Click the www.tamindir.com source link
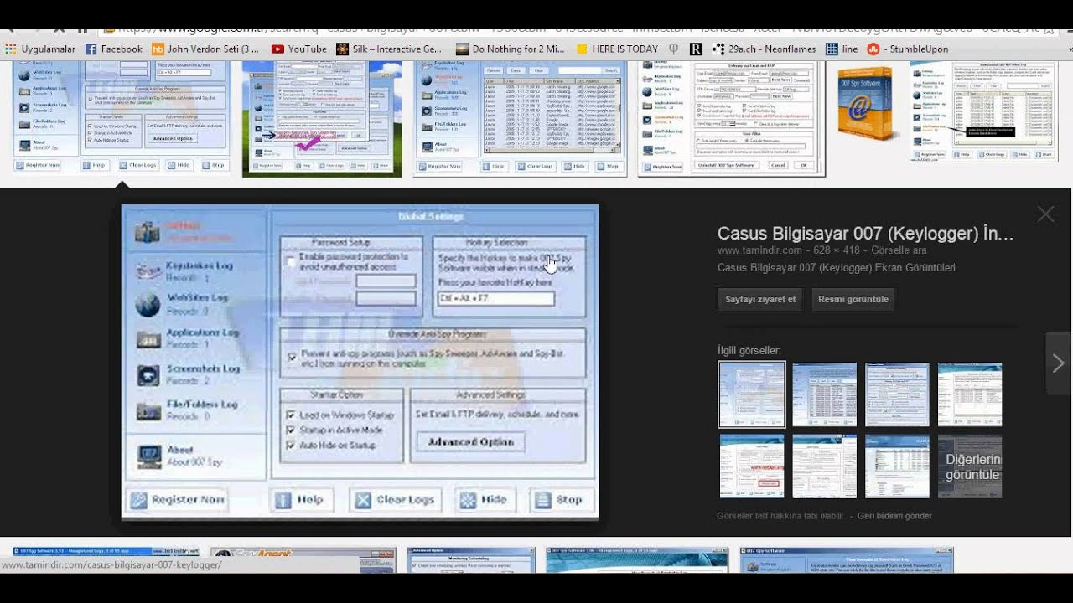 [759, 250]
